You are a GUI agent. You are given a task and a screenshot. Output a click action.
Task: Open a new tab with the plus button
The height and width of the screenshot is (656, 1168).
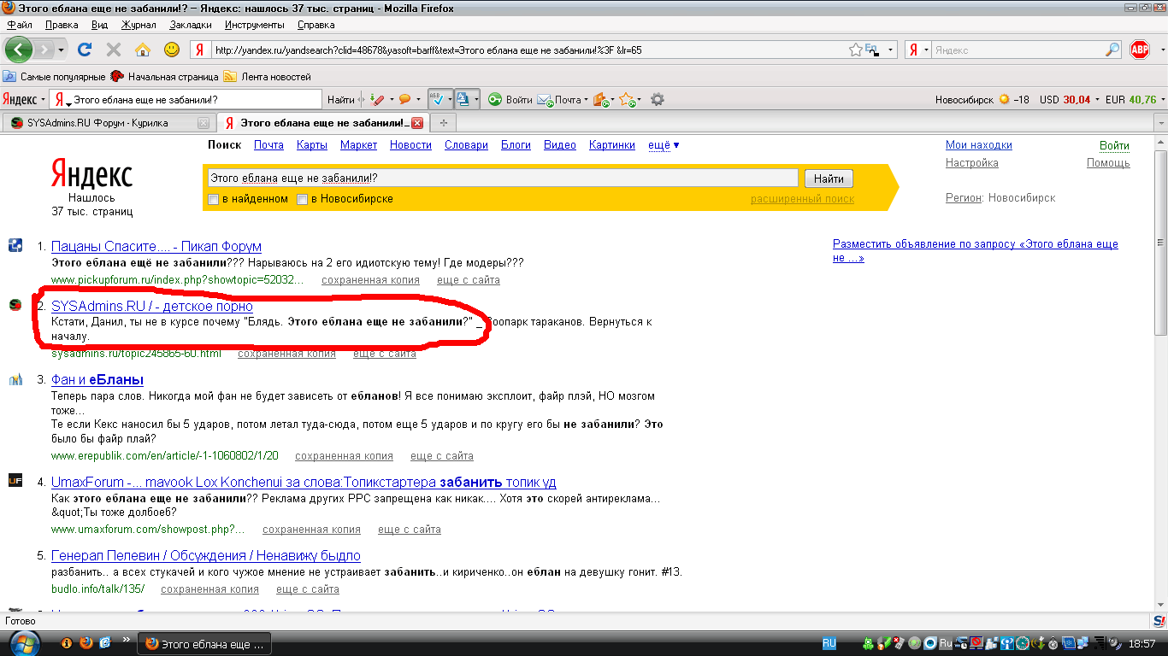point(443,123)
